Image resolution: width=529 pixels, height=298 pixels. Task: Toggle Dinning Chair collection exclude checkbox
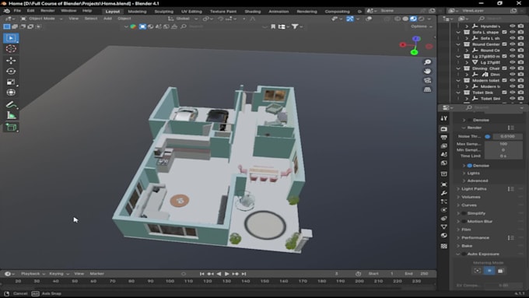pos(504,68)
